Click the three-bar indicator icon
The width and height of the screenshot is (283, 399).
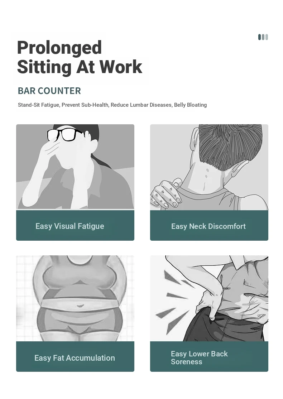(x=263, y=37)
